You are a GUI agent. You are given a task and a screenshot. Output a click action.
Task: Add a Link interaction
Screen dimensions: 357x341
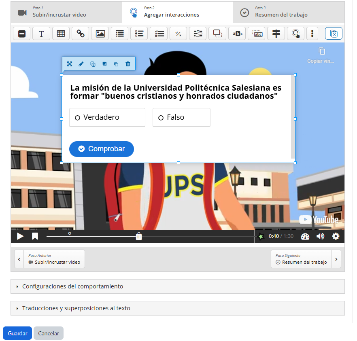click(x=80, y=34)
